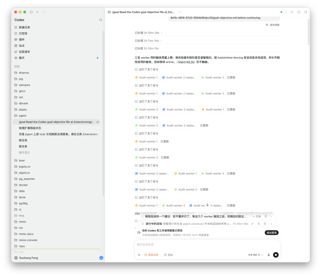Expand the 已处理 2h 50m 28s section

tap(148, 33)
